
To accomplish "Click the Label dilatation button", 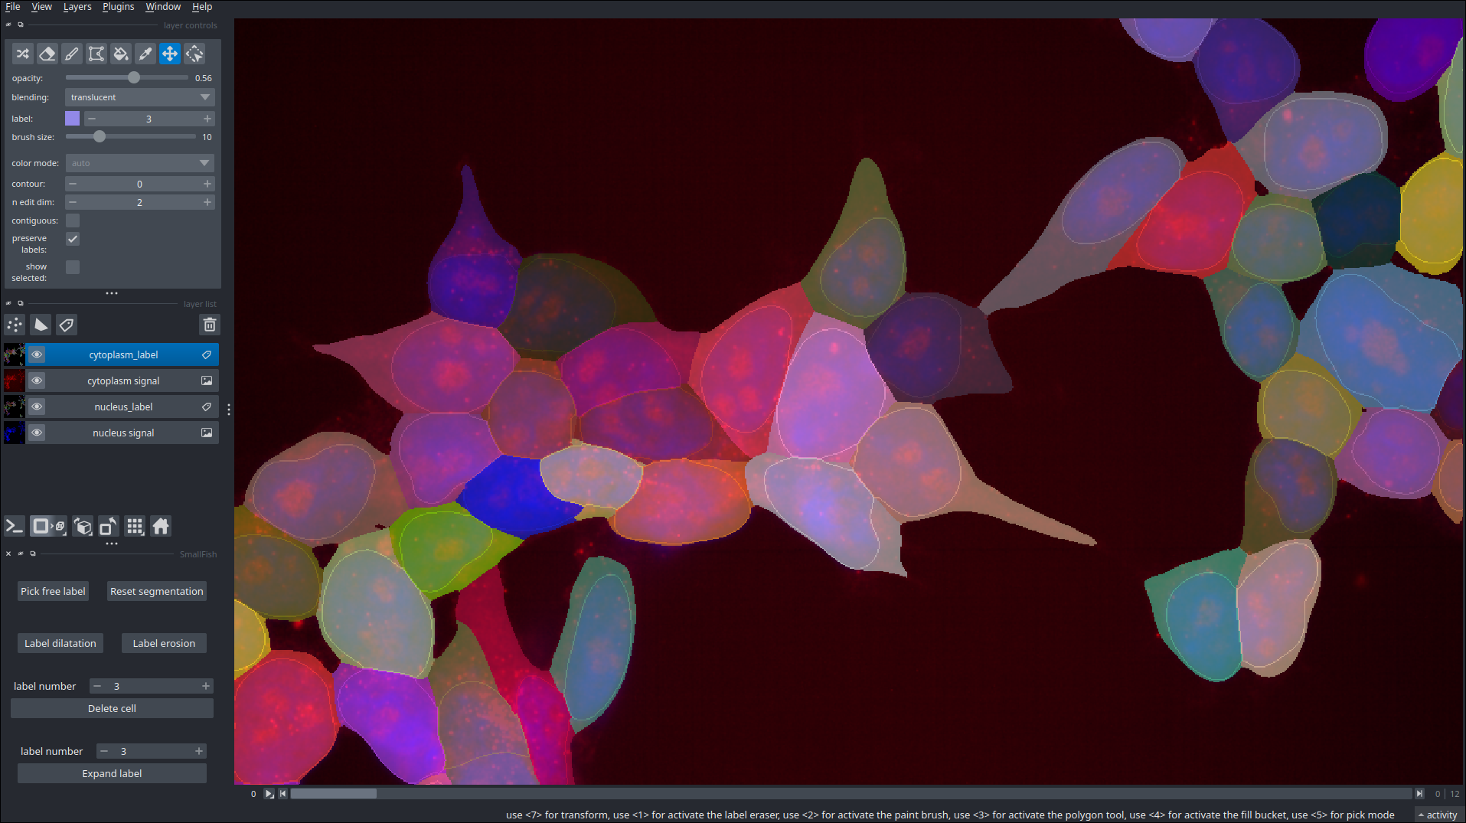I will click(60, 643).
